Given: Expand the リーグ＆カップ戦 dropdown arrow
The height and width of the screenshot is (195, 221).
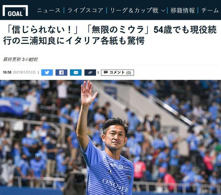Looking at the screenshot, I should [163, 10].
